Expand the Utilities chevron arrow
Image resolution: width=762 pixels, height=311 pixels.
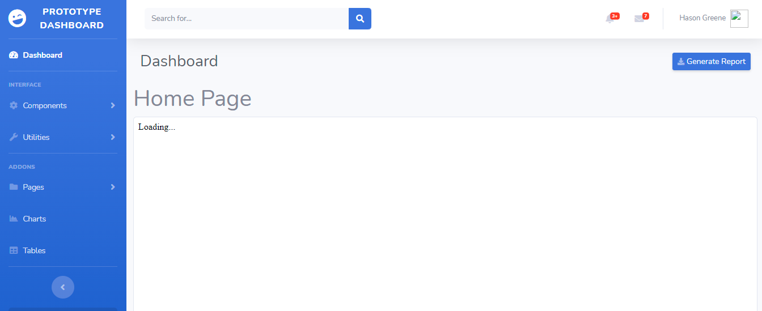pyautogui.click(x=113, y=137)
